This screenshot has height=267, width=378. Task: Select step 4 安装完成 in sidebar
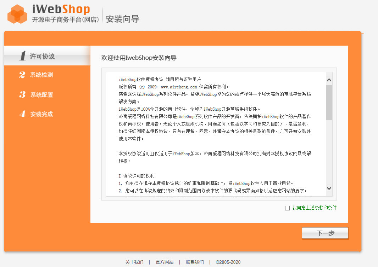(36, 114)
